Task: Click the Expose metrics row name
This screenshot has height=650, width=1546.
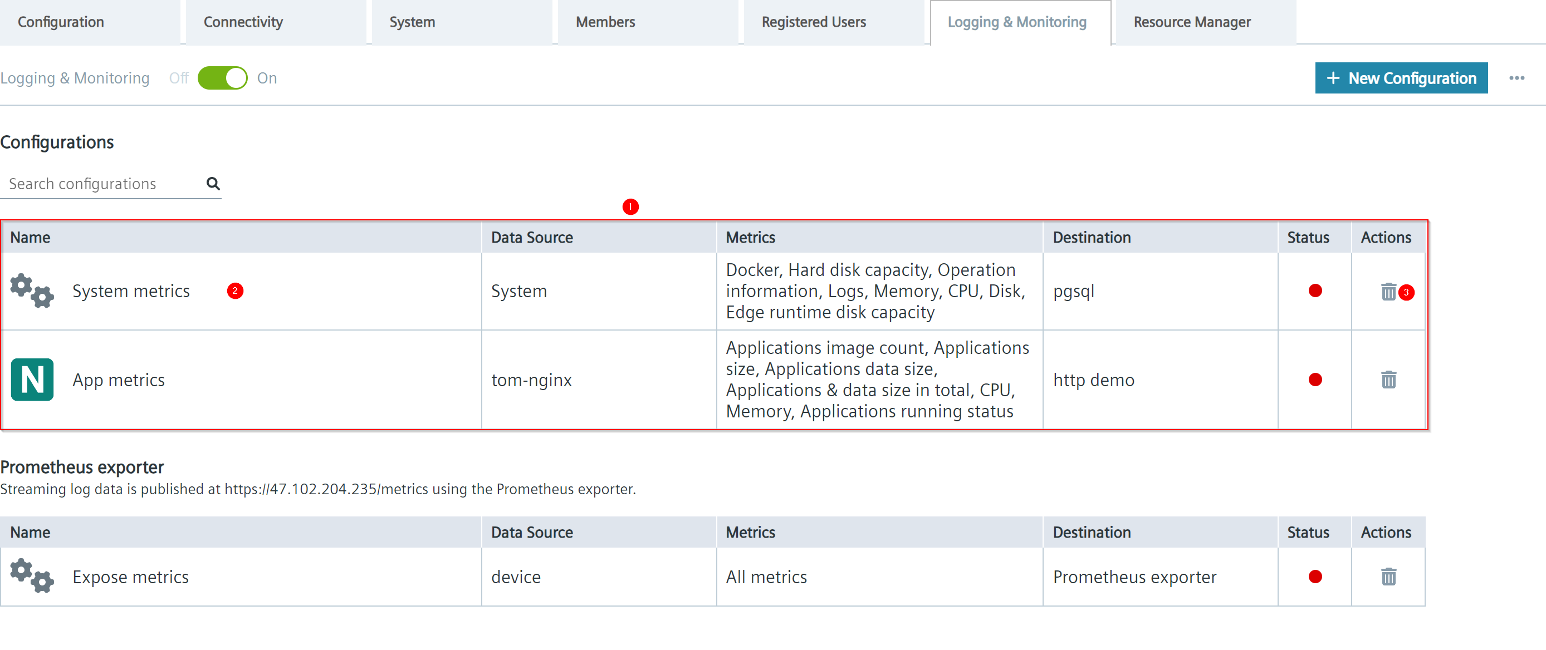Action: [x=131, y=577]
